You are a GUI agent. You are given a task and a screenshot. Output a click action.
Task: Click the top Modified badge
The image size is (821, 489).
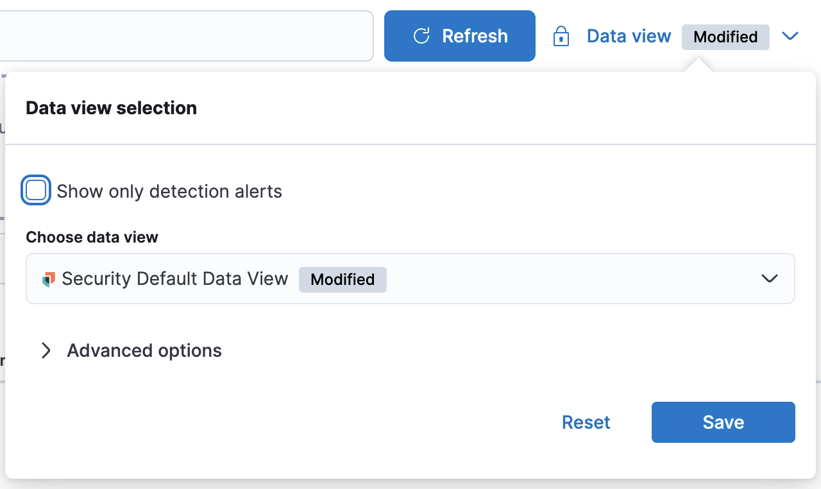point(725,37)
